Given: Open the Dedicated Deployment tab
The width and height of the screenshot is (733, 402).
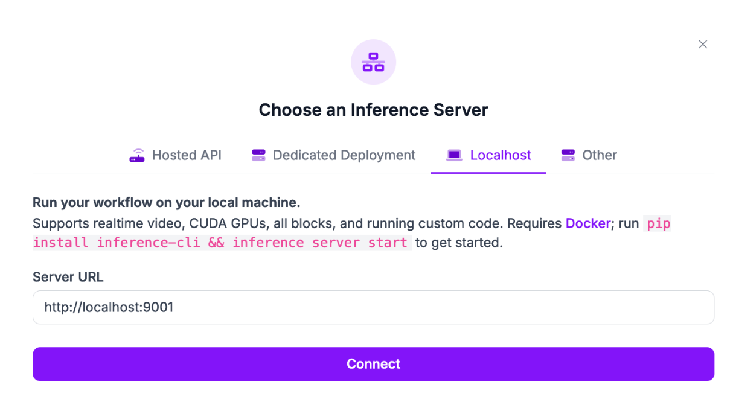Looking at the screenshot, I should coord(344,155).
